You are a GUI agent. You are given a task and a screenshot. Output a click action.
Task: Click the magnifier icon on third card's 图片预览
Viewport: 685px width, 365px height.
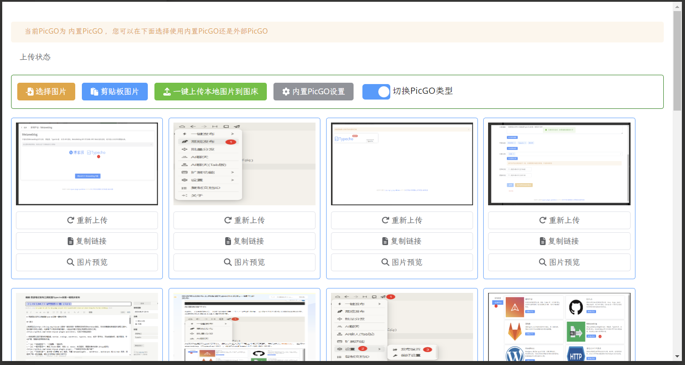pyautogui.click(x=385, y=262)
